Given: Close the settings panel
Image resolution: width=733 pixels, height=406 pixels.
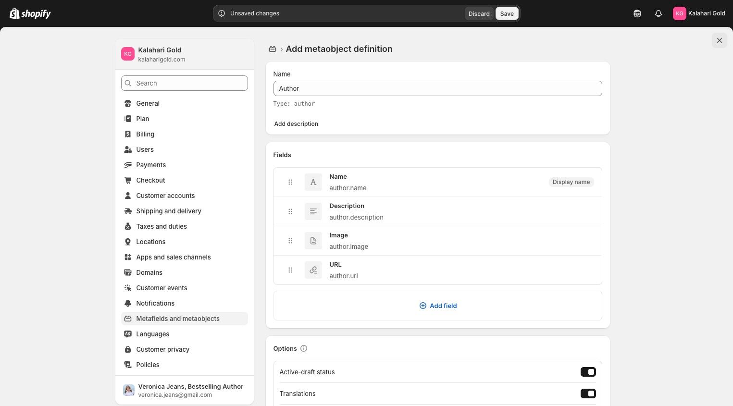Looking at the screenshot, I should coord(719,40).
